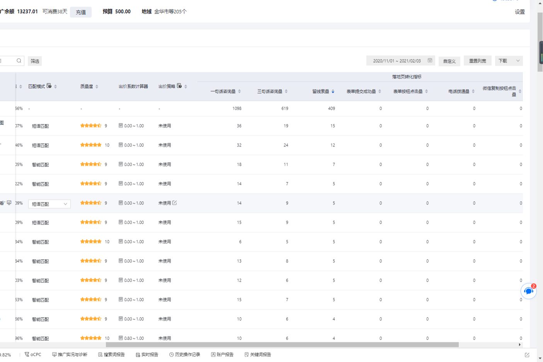Toggle sort on 质量度 column
543x362 pixels.
click(97, 87)
